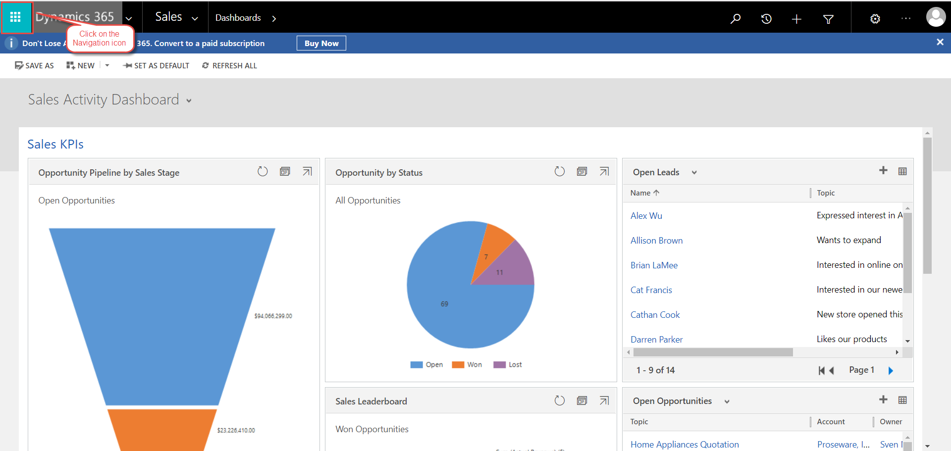Switch to the Dashboards navigation item

pyautogui.click(x=238, y=17)
